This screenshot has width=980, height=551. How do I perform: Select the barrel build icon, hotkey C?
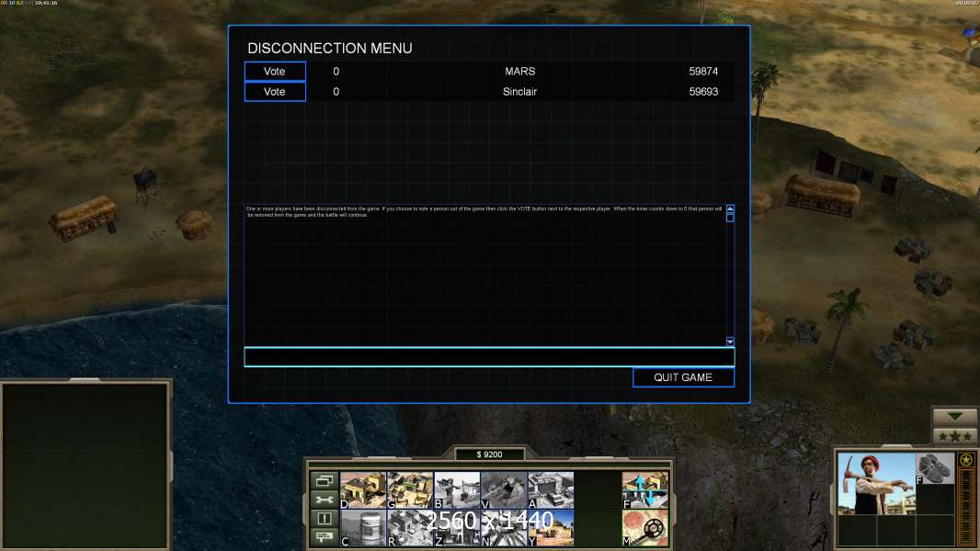[363, 528]
